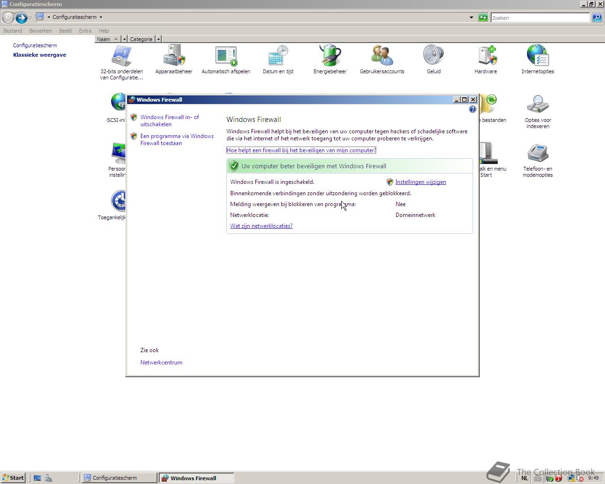Open the Extra menu

[85, 31]
